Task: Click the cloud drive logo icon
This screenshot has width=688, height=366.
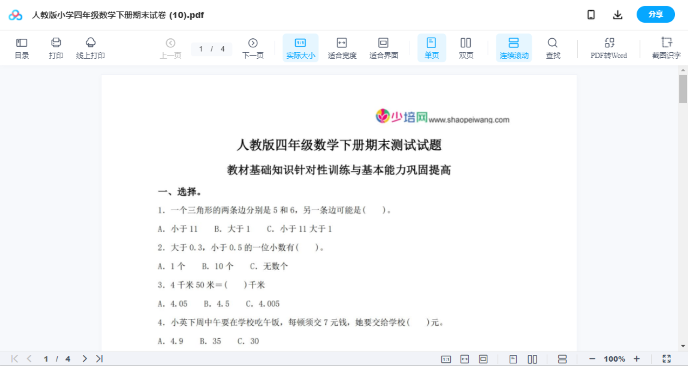Action: pos(16,15)
